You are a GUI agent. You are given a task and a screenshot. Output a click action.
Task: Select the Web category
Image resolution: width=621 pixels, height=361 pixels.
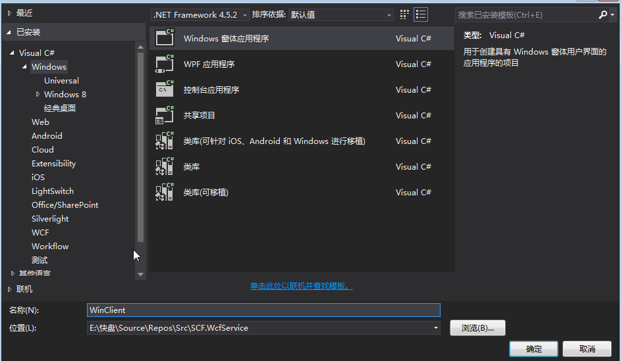(x=40, y=122)
